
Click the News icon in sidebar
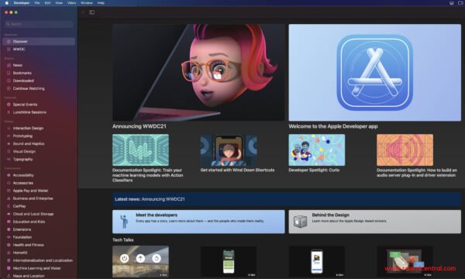(9, 65)
